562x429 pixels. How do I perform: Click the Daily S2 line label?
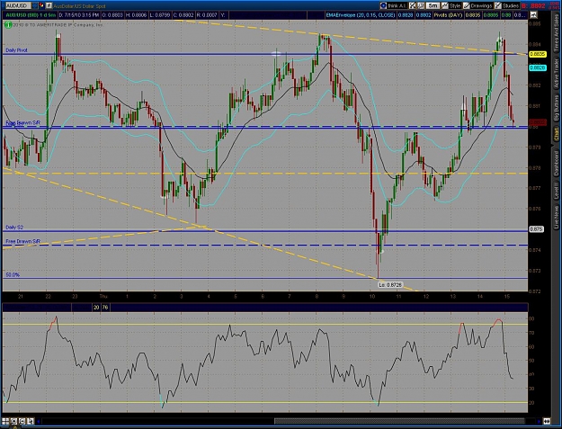[14, 228]
